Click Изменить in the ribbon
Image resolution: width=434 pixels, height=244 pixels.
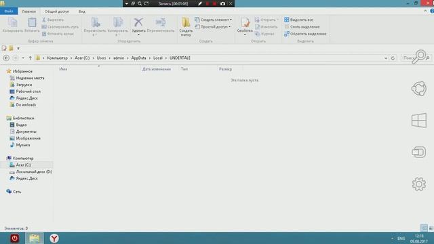coord(267,27)
